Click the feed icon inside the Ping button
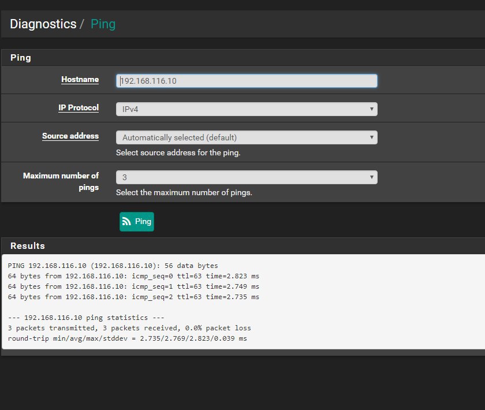Viewport: 485px width, 410px height. pos(126,222)
